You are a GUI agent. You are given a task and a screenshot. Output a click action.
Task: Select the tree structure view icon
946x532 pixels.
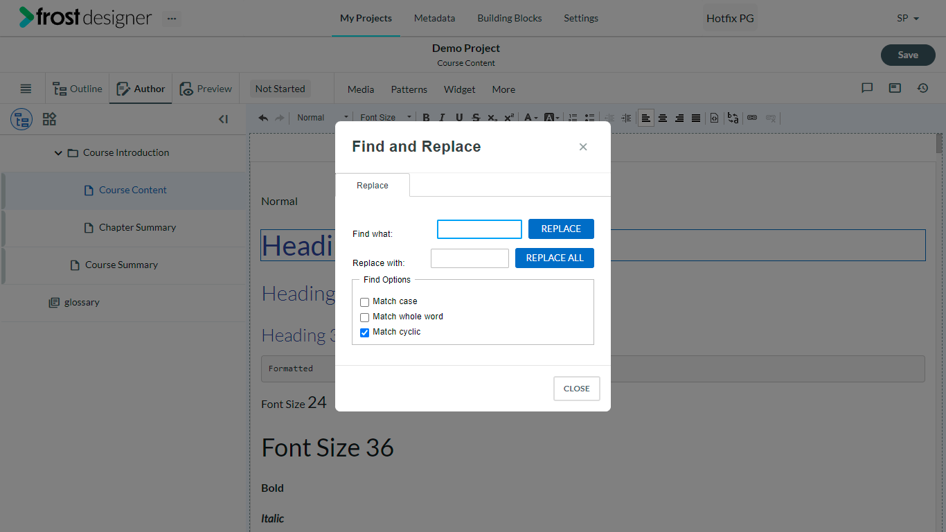click(x=21, y=119)
